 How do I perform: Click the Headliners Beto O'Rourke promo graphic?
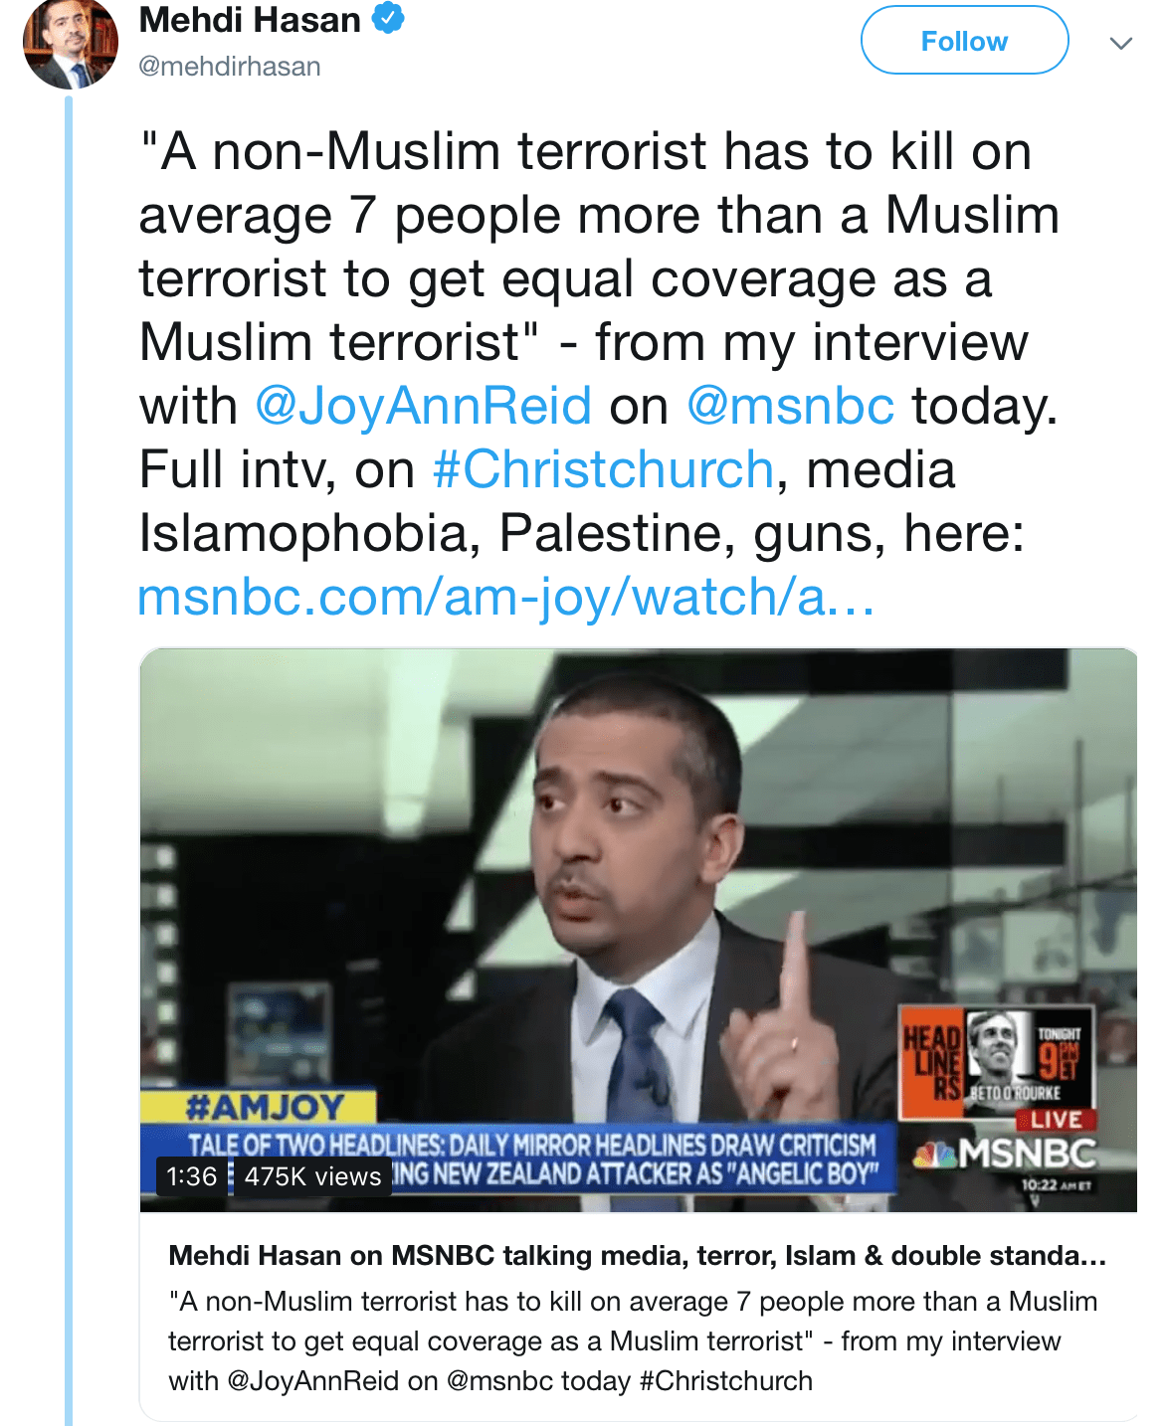click(x=996, y=1060)
